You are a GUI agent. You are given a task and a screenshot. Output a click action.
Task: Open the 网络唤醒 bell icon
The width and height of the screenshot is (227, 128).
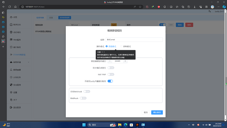11,70
